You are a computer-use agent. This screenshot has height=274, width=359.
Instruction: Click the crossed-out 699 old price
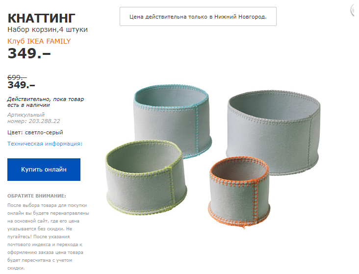[17, 77]
